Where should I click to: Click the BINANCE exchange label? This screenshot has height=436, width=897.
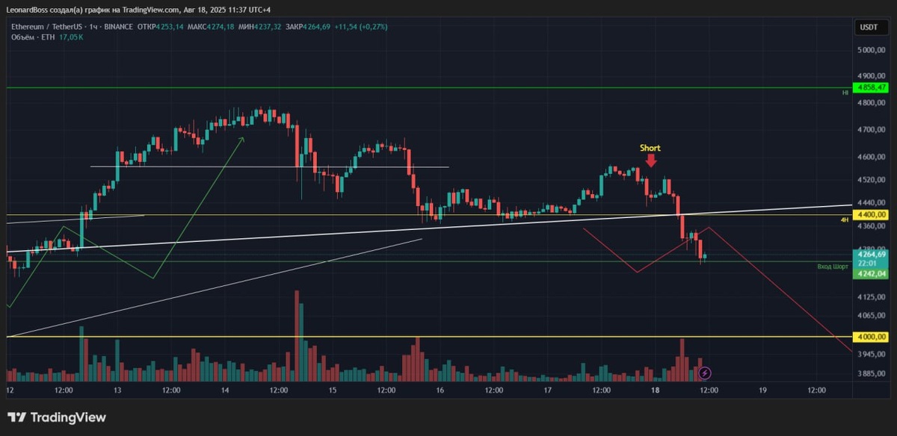click(119, 27)
